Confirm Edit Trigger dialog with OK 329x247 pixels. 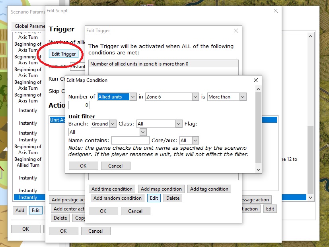coord(103,211)
